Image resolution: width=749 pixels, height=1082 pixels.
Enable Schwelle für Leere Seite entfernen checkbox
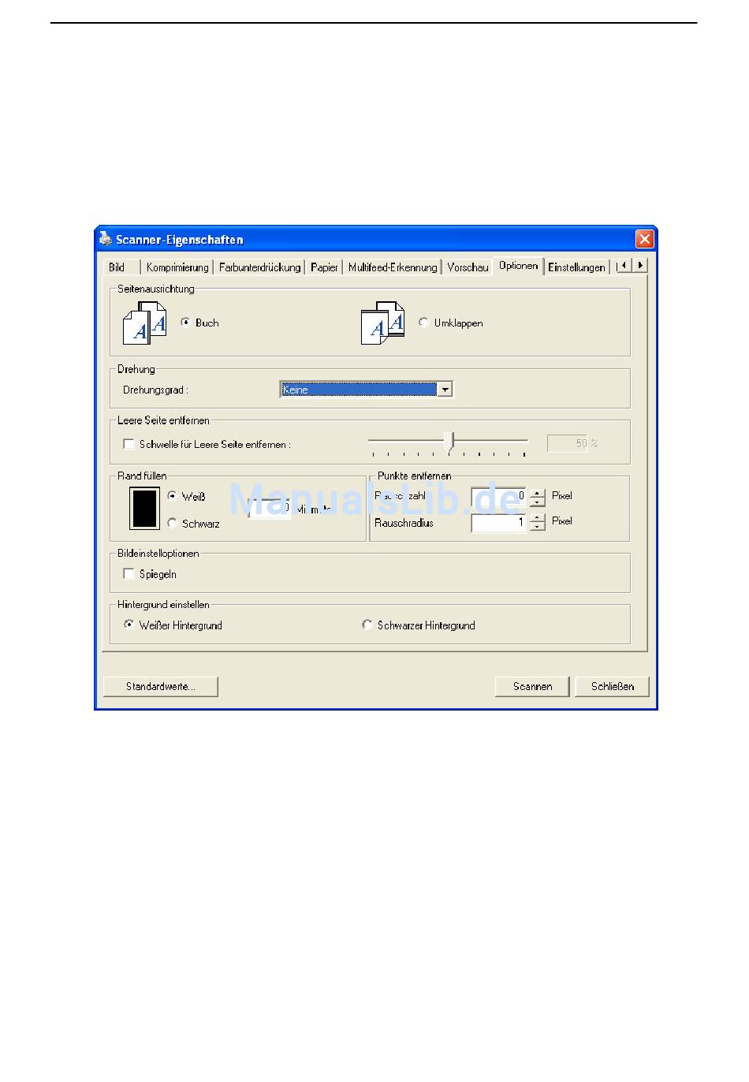129,444
